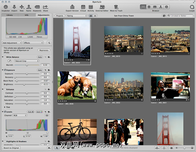Open the Add Adjustment dropdown
This screenshot has width=196, height=152.
click(x=12, y=43)
